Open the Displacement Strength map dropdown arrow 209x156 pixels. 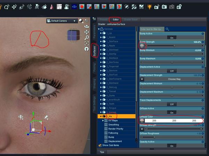point(142,79)
